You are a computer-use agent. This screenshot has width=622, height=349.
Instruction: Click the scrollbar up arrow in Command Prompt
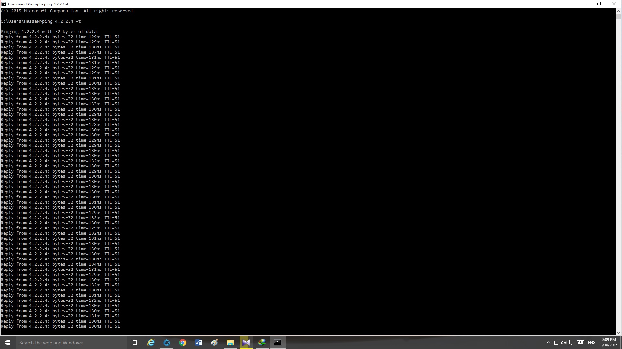(618, 11)
